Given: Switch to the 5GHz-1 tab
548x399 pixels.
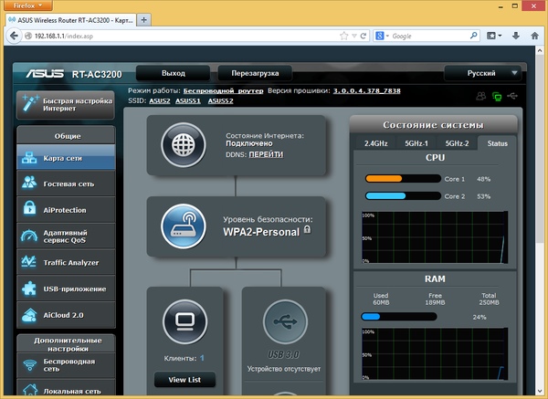Looking at the screenshot, I should pos(416,143).
